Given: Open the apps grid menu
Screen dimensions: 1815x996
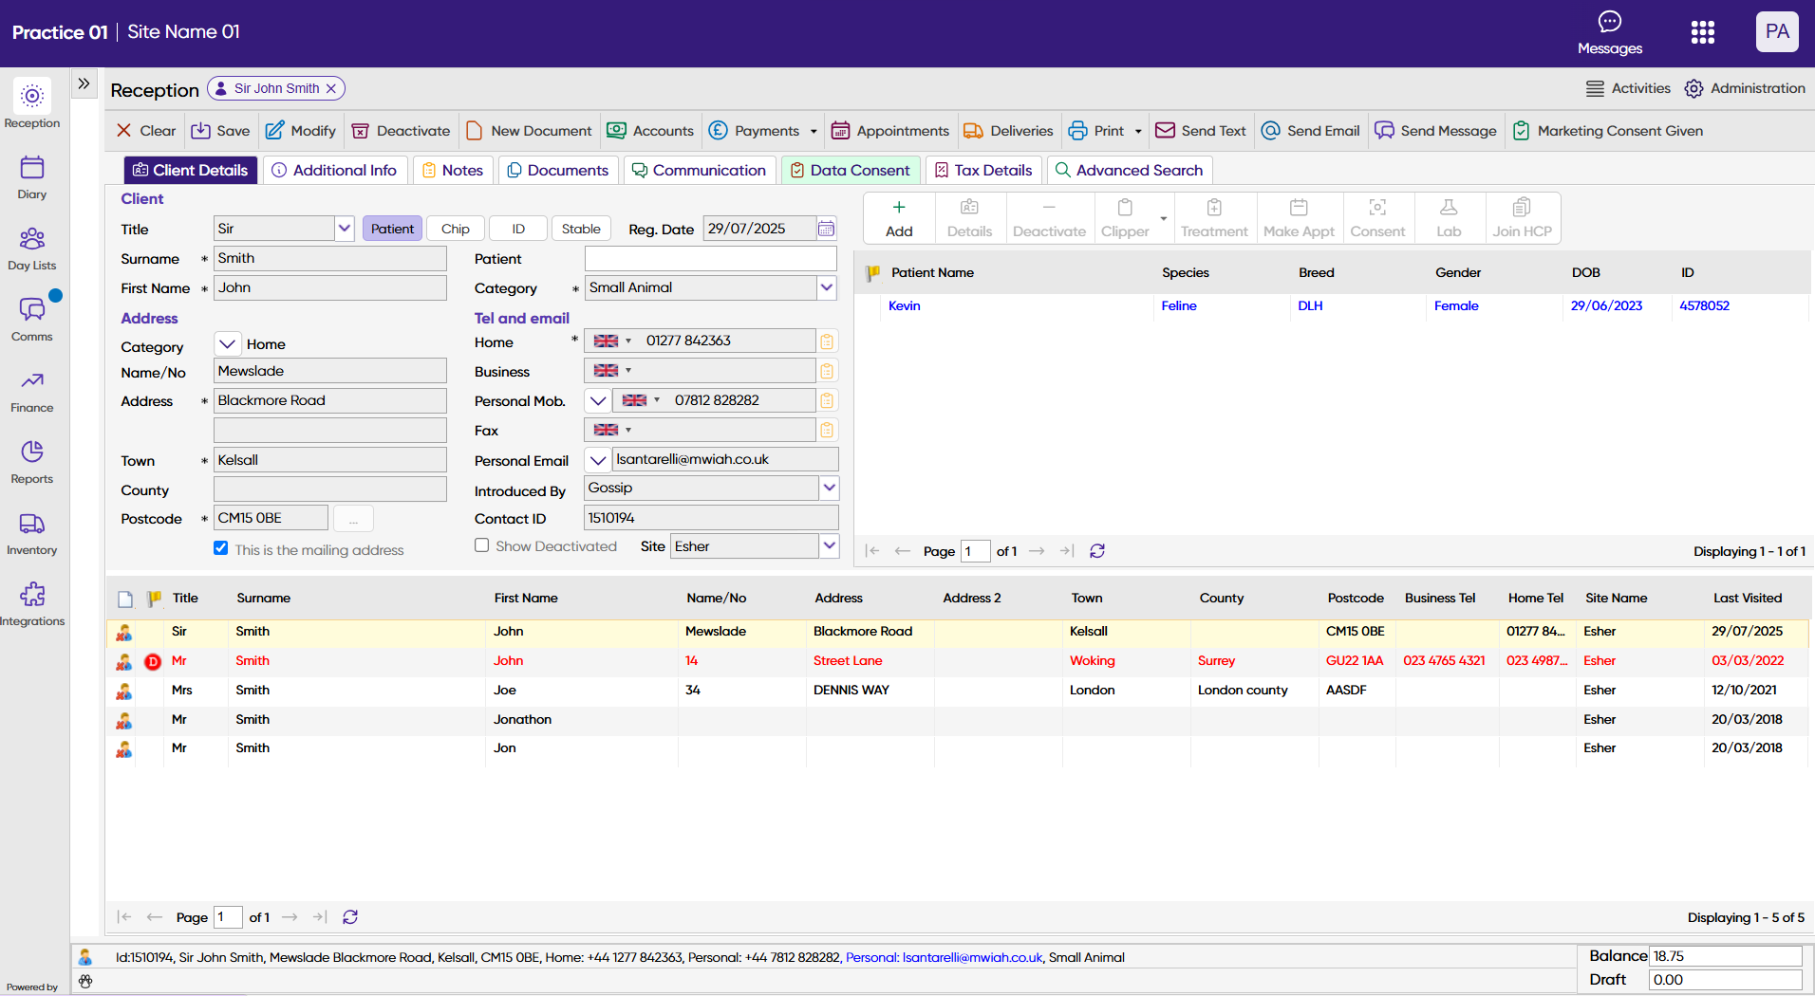Looking at the screenshot, I should pyautogui.click(x=1702, y=32).
